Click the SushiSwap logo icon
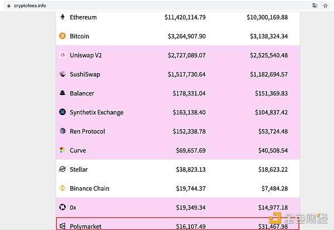 (x=62, y=74)
